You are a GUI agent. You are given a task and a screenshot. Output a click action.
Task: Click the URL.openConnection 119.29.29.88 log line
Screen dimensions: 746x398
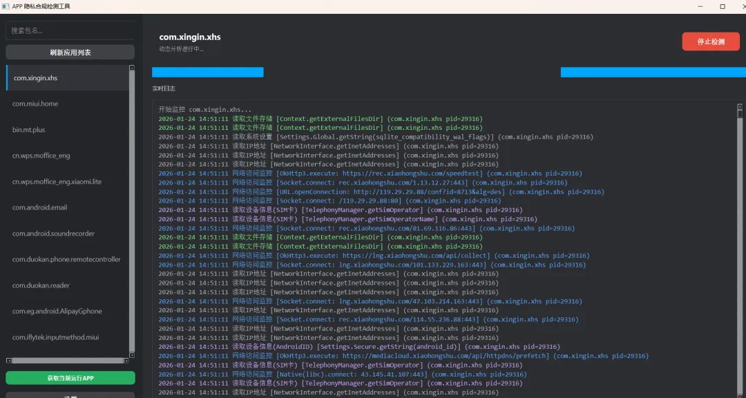[x=381, y=192]
